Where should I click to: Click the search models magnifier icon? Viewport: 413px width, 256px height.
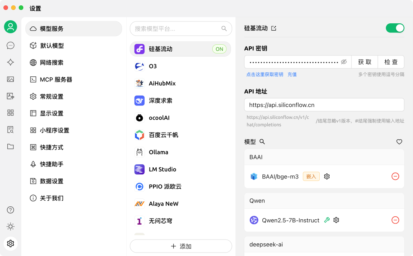click(x=262, y=141)
